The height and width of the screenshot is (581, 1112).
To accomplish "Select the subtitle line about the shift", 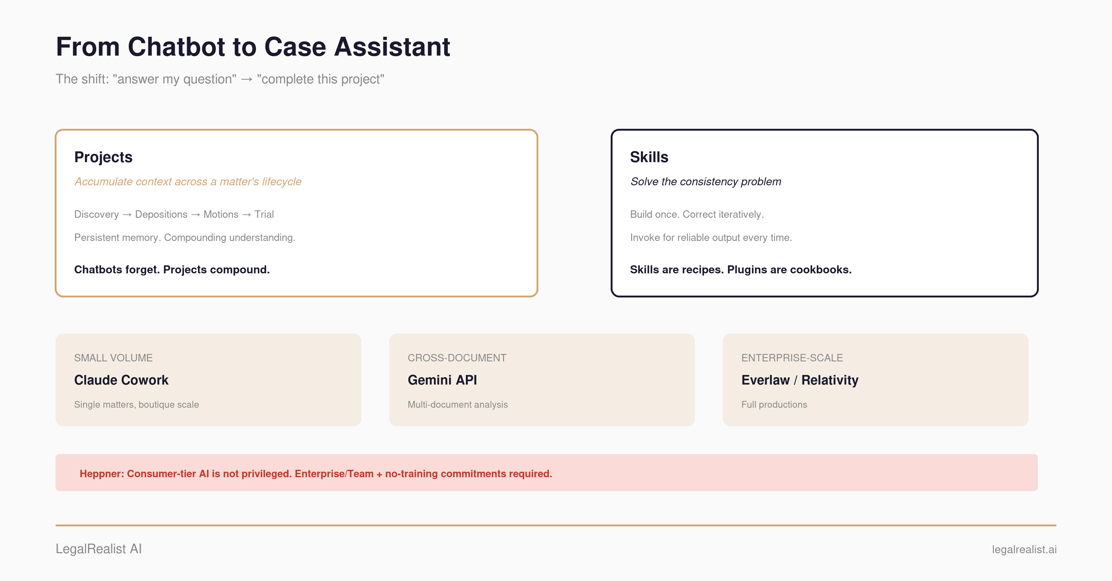I will 220,79.
